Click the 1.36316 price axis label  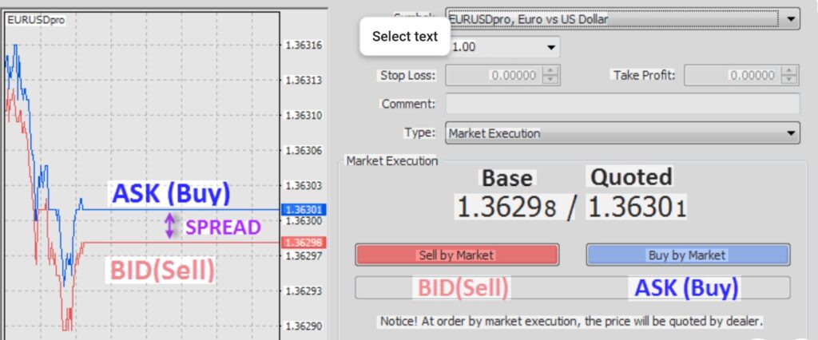(304, 45)
